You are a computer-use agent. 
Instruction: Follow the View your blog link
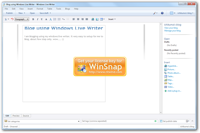tap(171, 28)
